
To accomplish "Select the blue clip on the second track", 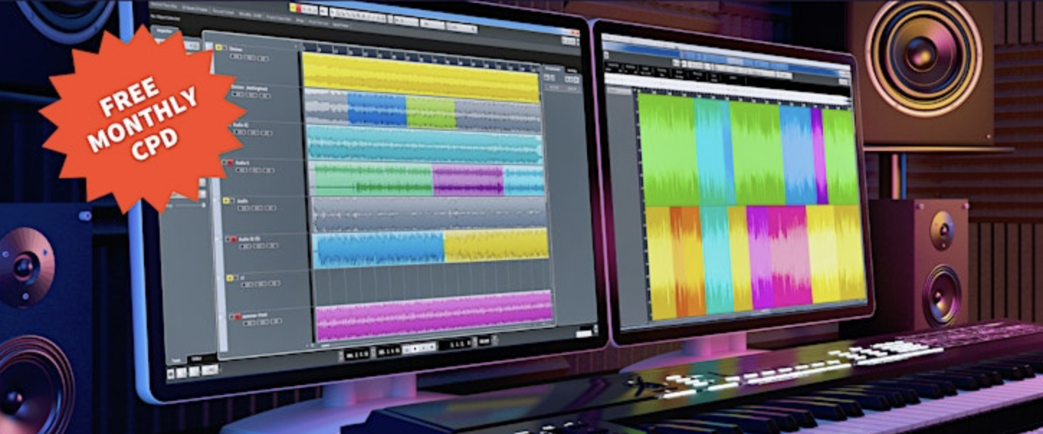I will tap(377, 110).
